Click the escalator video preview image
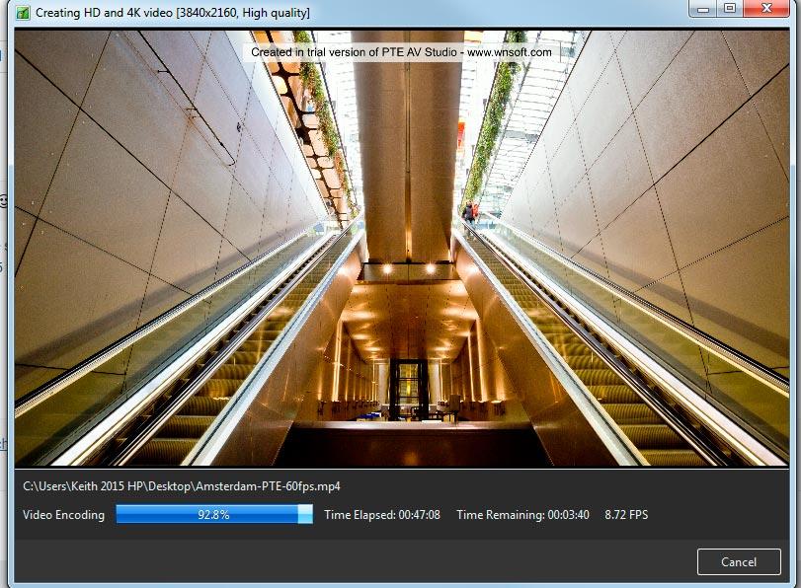 pyautogui.click(x=402, y=248)
